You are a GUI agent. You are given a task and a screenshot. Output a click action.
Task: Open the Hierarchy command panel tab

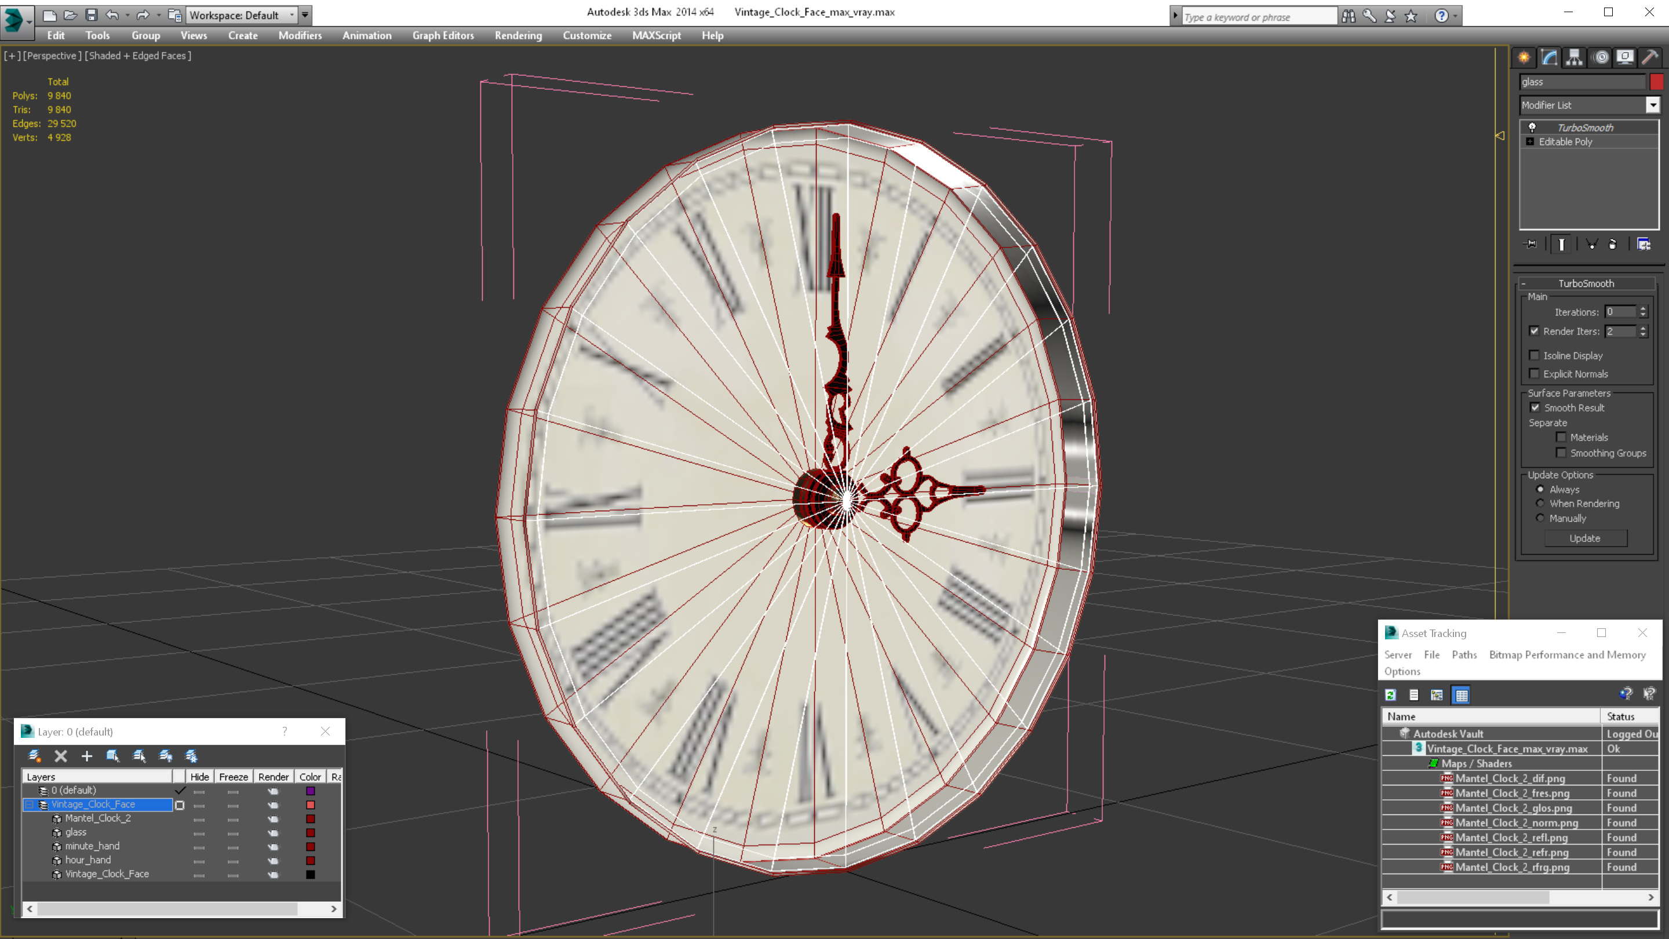click(1575, 57)
